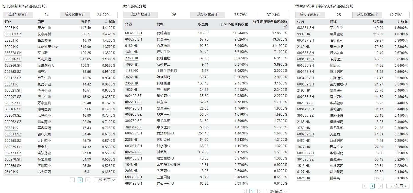Screen dimensions: 413x193
Task: Go to previous page in 共有的成分股 table
Action: [x=244, y=191]
